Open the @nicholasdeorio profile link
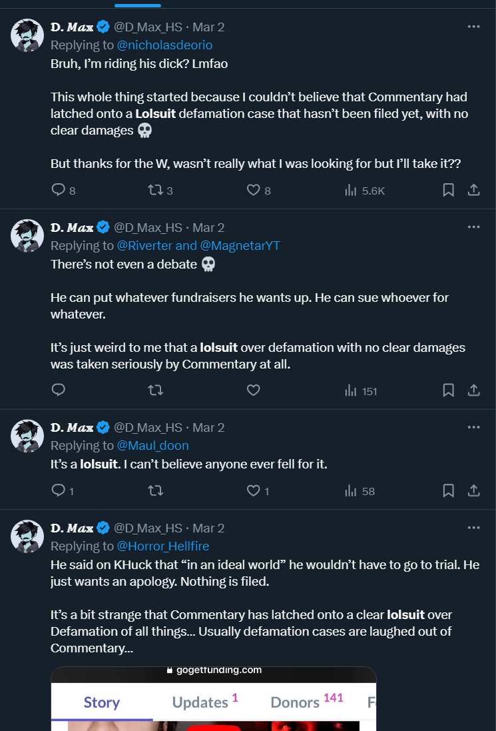Image resolution: width=496 pixels, height=731 pixels. point(164,45)
